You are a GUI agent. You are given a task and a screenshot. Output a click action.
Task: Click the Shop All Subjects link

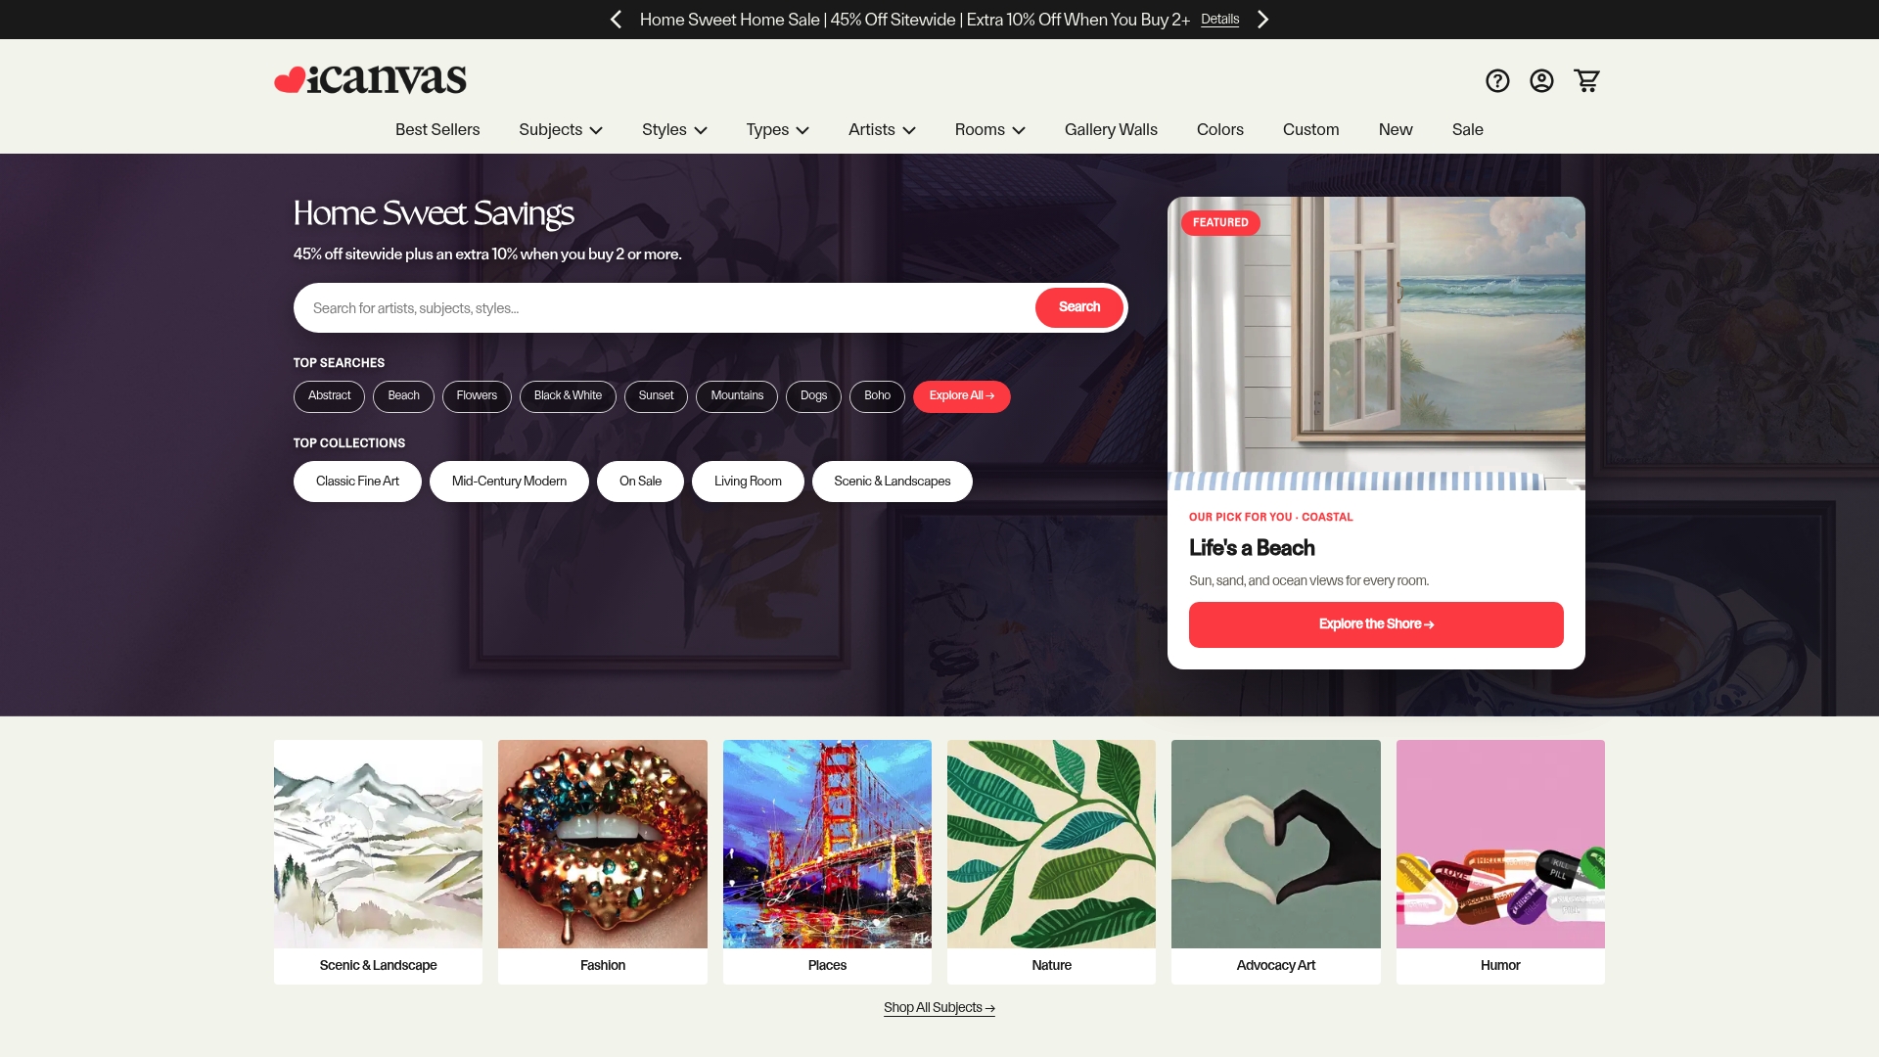click(x=939, y=1008)
